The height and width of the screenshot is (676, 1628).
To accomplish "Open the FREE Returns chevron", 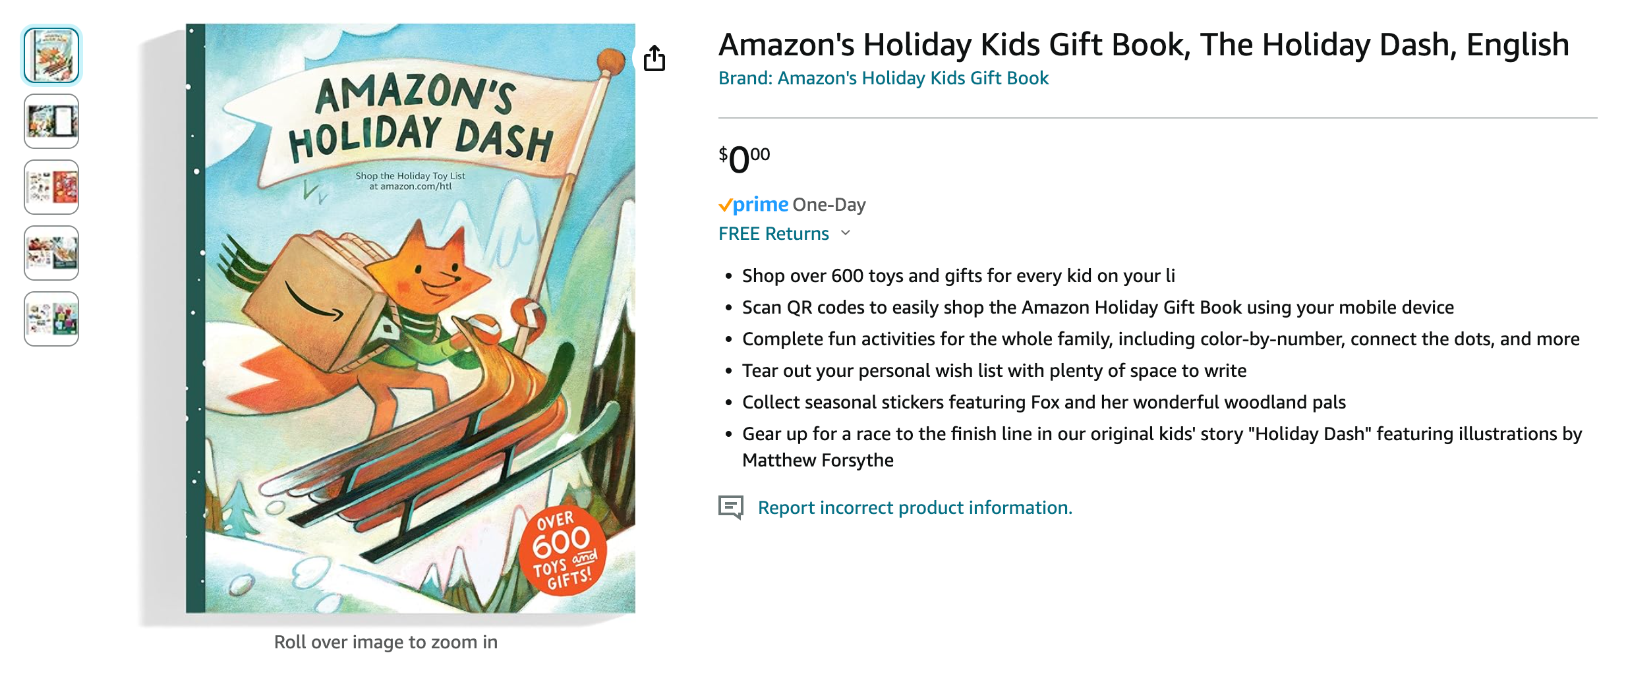I will click(846, 233).
